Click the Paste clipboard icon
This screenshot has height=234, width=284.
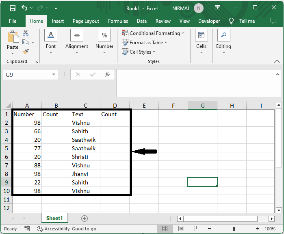[x=13, y=37]
